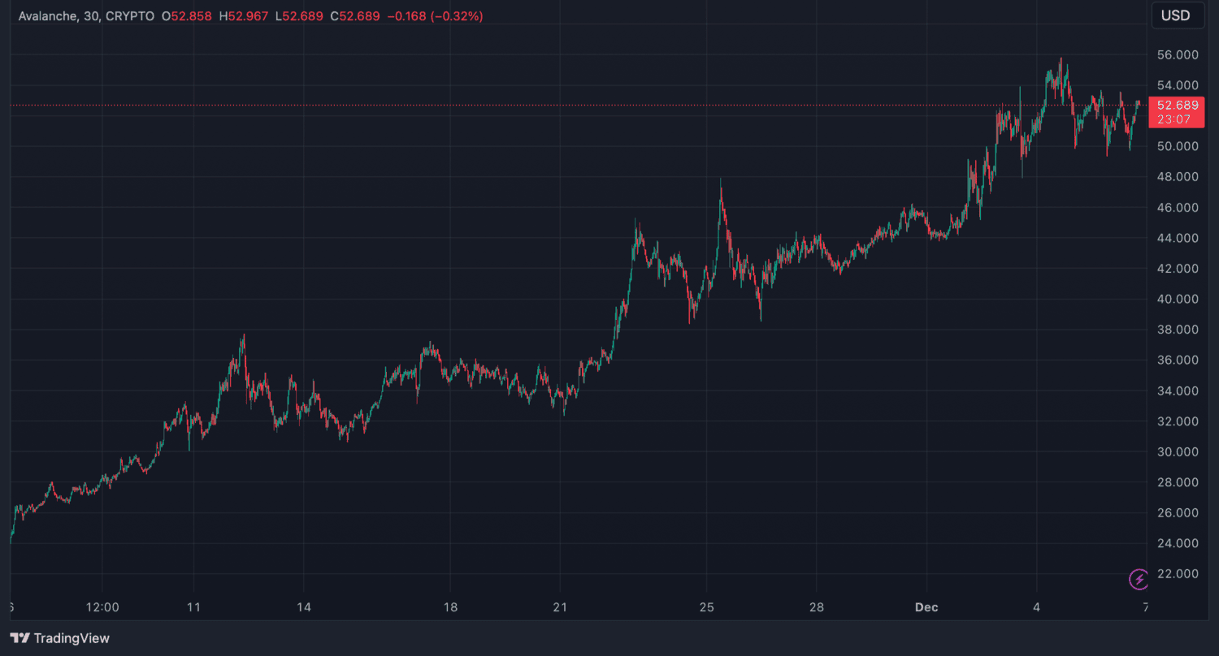The height and width of the screenshot is (656, 1219).
Task: Click the 22.000 price scale label
Action: (x=1177, y=574)
